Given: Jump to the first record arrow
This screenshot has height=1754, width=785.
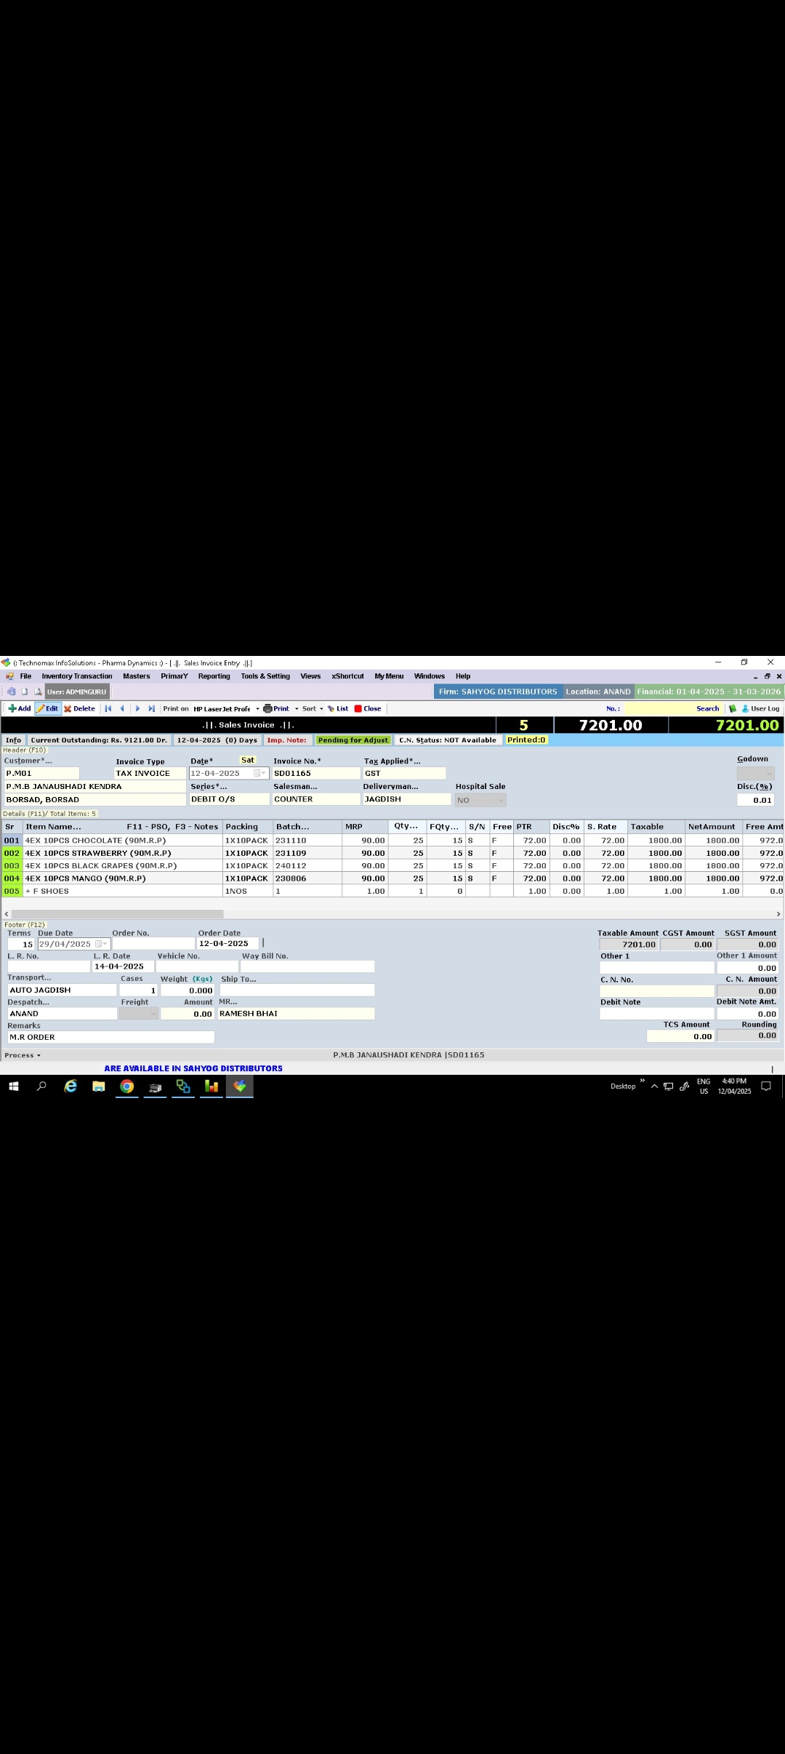Looking at the screenshot, I should tap(108, 708).
